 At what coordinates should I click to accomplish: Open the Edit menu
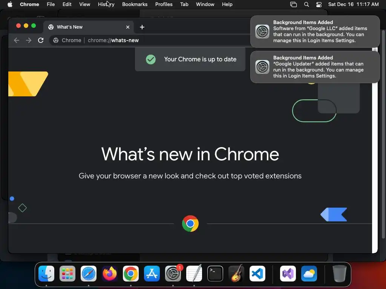click(x=67, y=5)
